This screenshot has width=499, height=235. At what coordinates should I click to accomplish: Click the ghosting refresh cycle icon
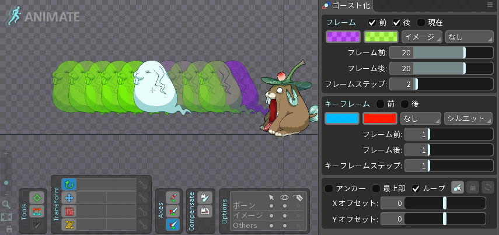(487, 188)
